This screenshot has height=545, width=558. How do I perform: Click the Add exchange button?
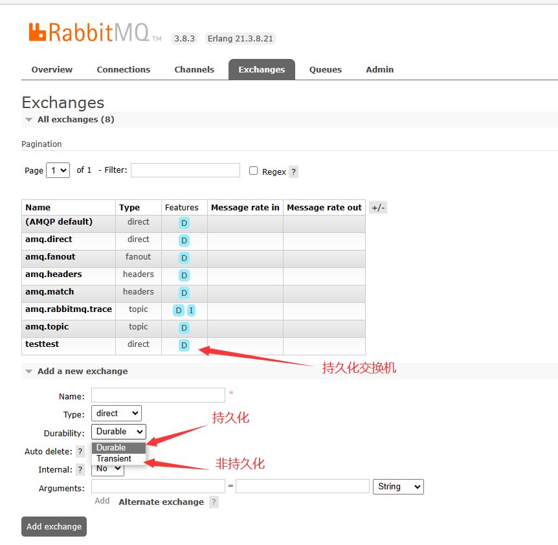(54, 526)
